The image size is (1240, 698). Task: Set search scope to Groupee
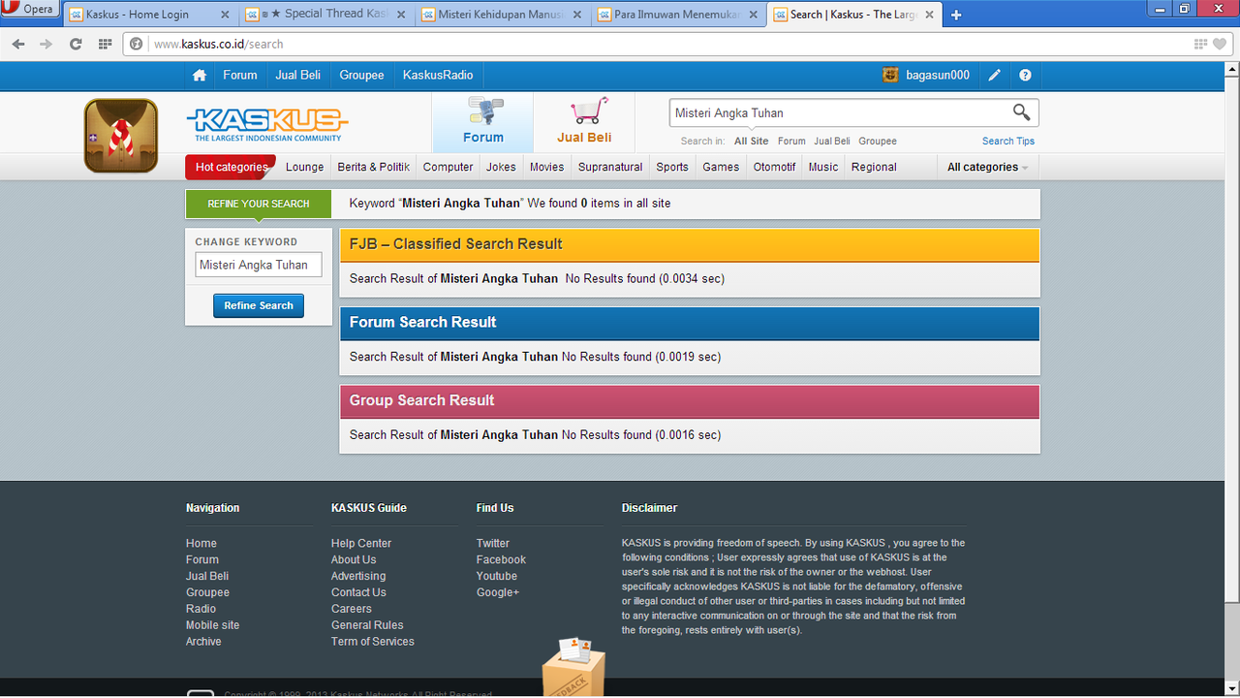(x=878, y=141)
